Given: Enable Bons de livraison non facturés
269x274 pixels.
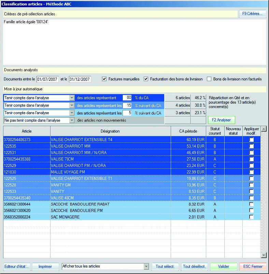Looking at the screenshot, I should coord(209,79).
